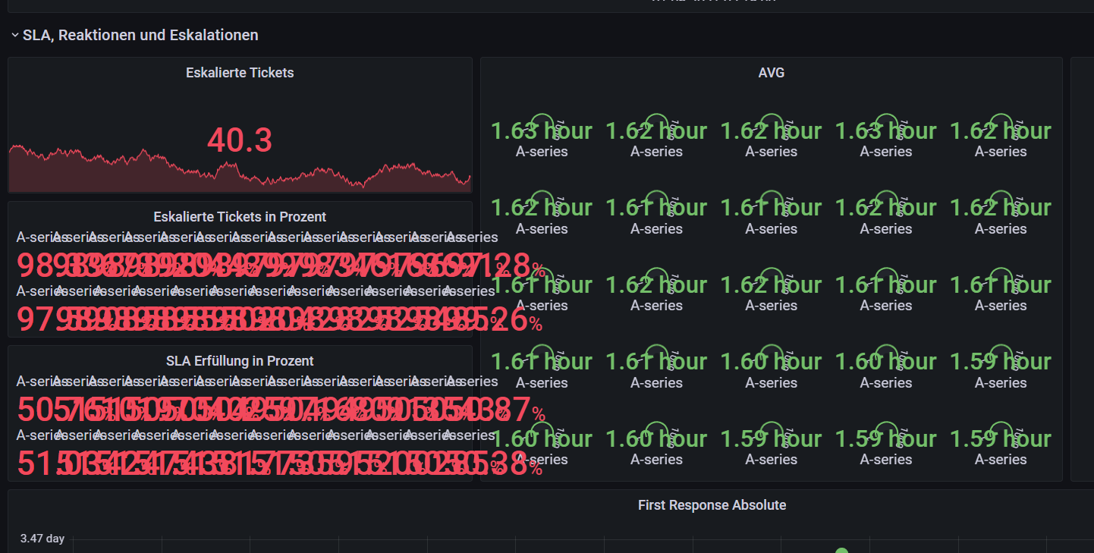Click the bottom-right 1.59 hour gauge
Viewport: 1094px width, 553px height.
click(1000, 438)
